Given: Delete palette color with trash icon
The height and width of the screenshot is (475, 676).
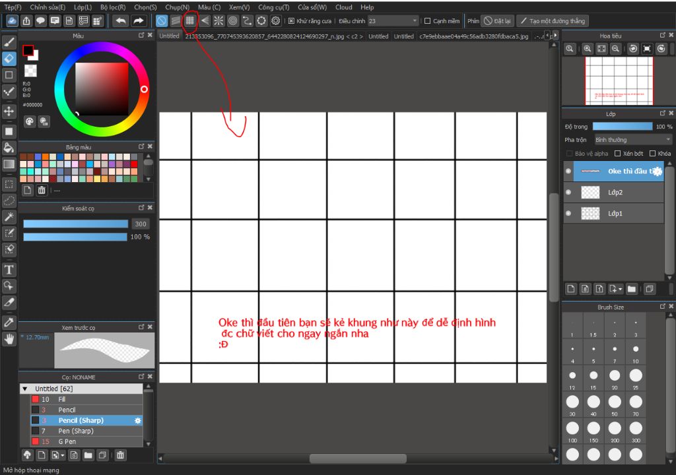Looking at the screenshot, I should pos(42,189).
